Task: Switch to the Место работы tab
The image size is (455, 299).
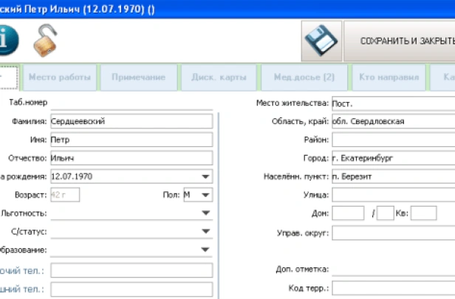Action: pos(60,77)
